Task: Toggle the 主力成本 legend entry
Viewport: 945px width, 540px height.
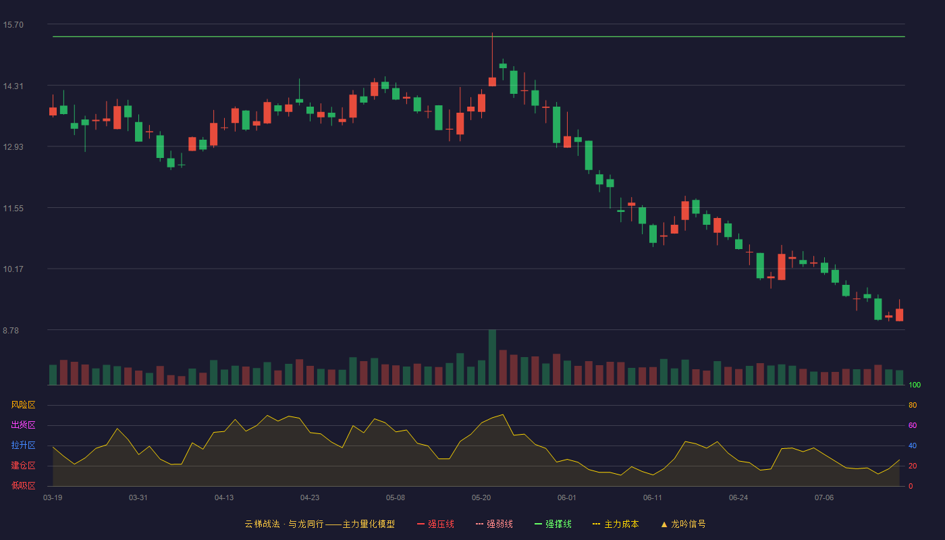Action: tap(615, 524)
